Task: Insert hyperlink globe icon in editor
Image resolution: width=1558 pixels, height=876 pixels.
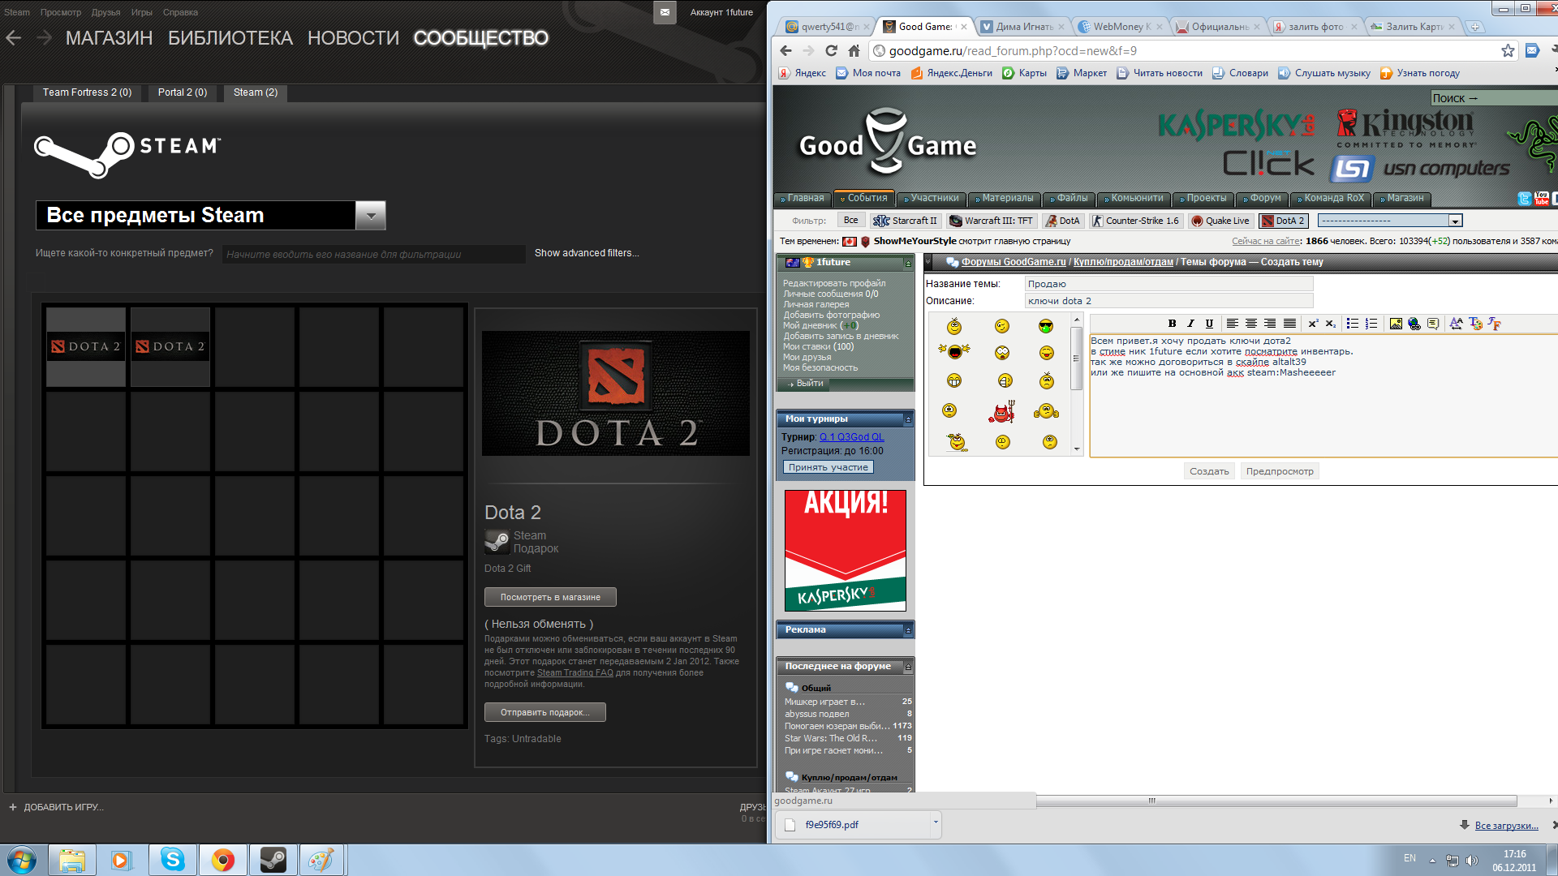Action: (x=1414, y=324)
